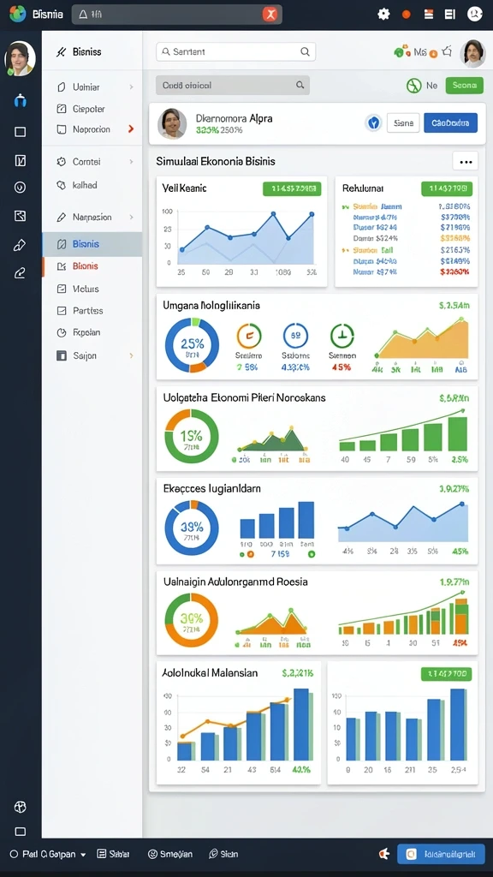
Task: Open the profile avatar in top right
Action: pyautogui.click(x=472, y=53)
